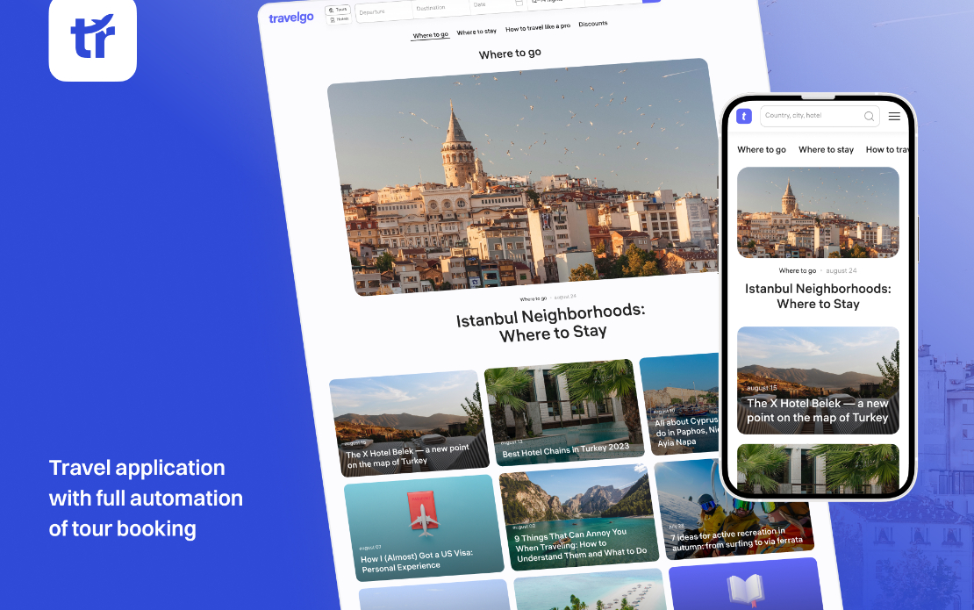Select the Hotels toggle on desktop search bar
Screen dimensions: 974x610
[340, 20]
